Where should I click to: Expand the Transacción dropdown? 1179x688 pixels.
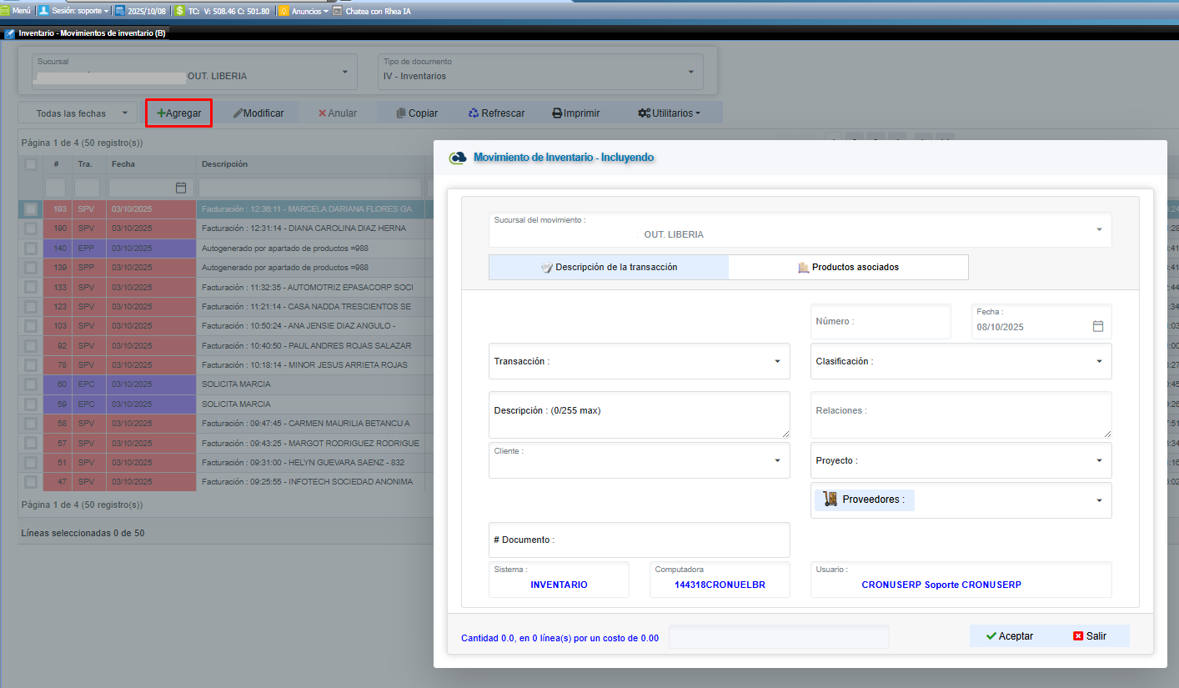[776, 361]
